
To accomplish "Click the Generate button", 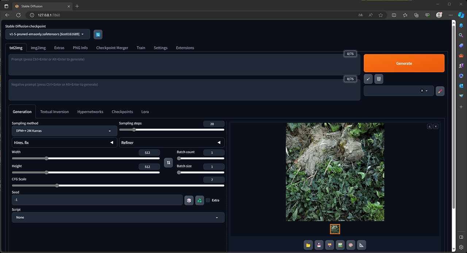I will [404, 63].
